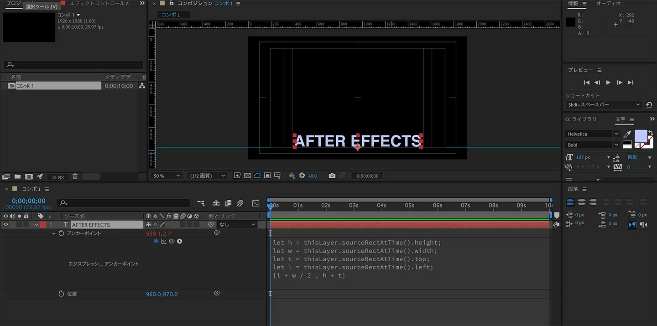Click the 16 bpc color depth button

58,177
